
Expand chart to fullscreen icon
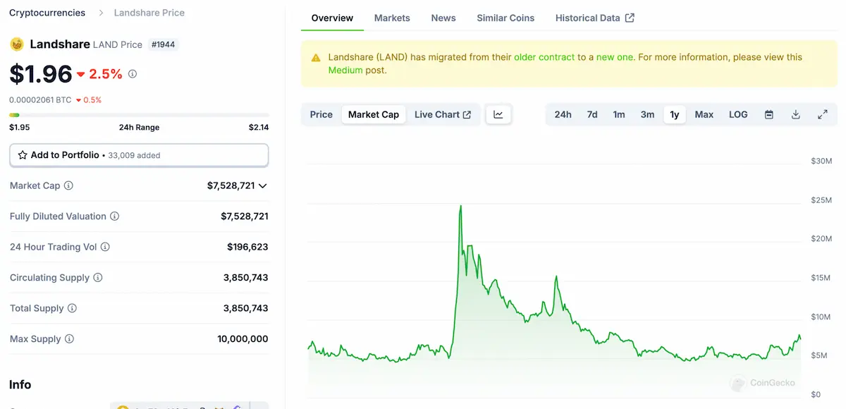823,114
